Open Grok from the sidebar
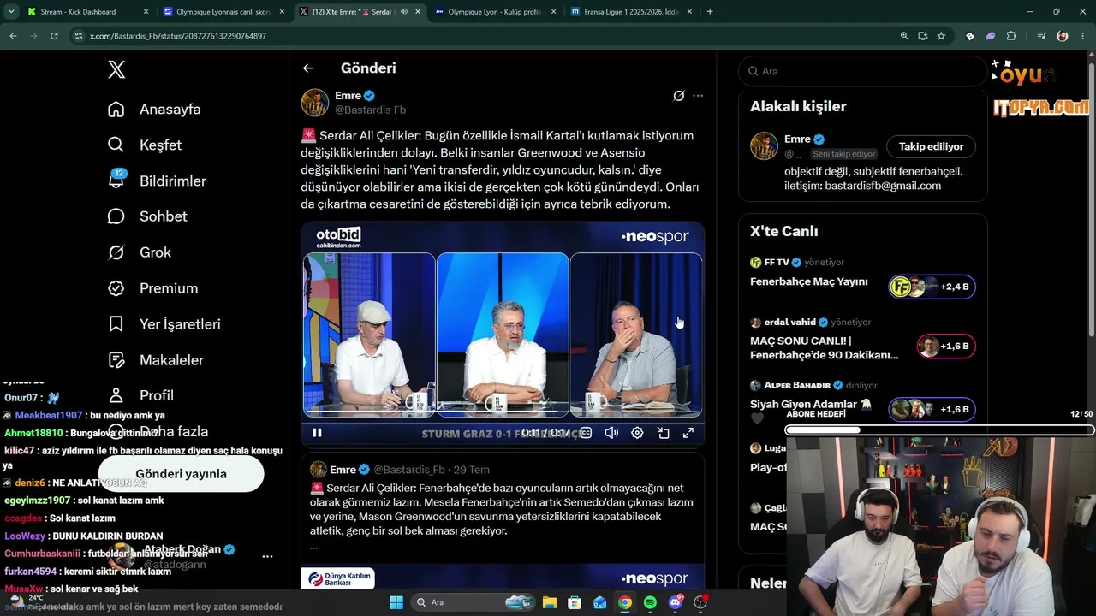This screenshot has width=1096, height=616. (139, 252)
